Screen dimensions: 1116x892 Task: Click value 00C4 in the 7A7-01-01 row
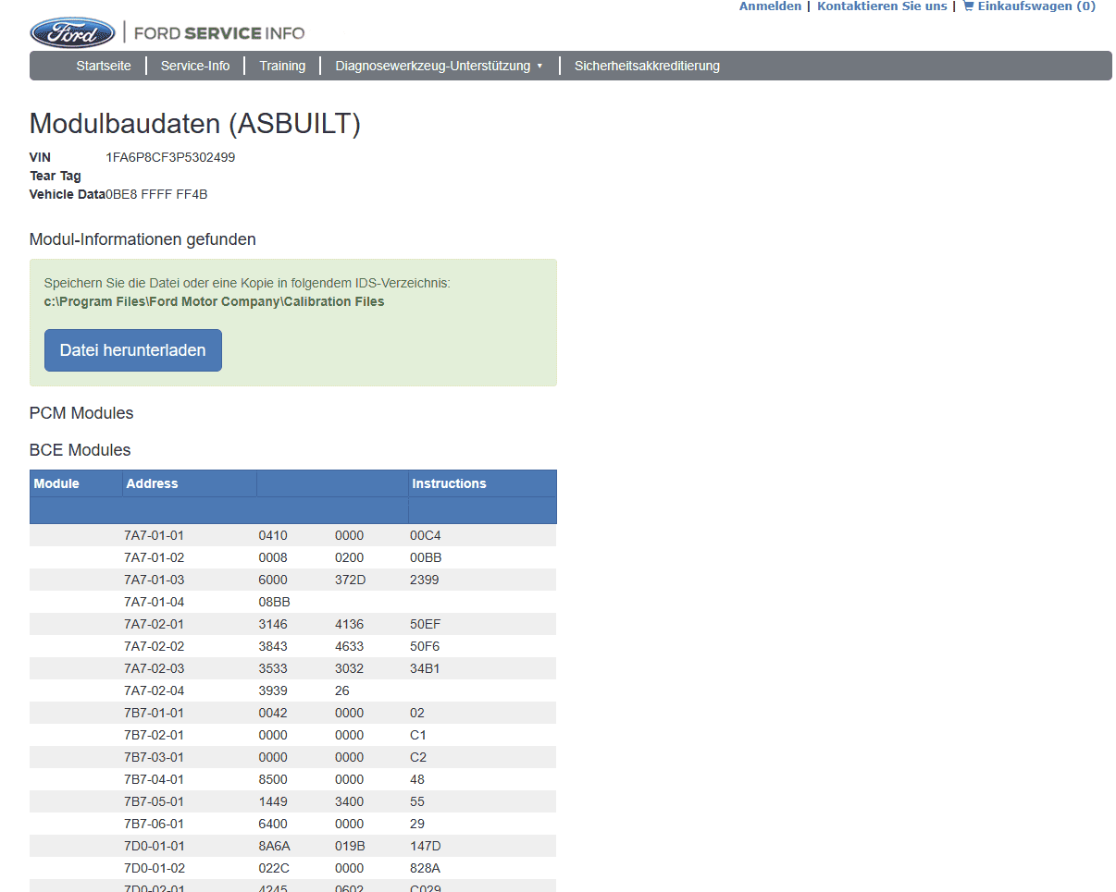(425, 535)
